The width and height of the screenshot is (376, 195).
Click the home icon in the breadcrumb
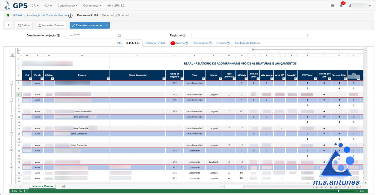pos(7,15)
